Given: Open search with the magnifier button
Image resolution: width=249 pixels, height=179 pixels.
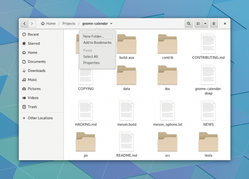Looking at the screenshot, I should coord(189,24).
